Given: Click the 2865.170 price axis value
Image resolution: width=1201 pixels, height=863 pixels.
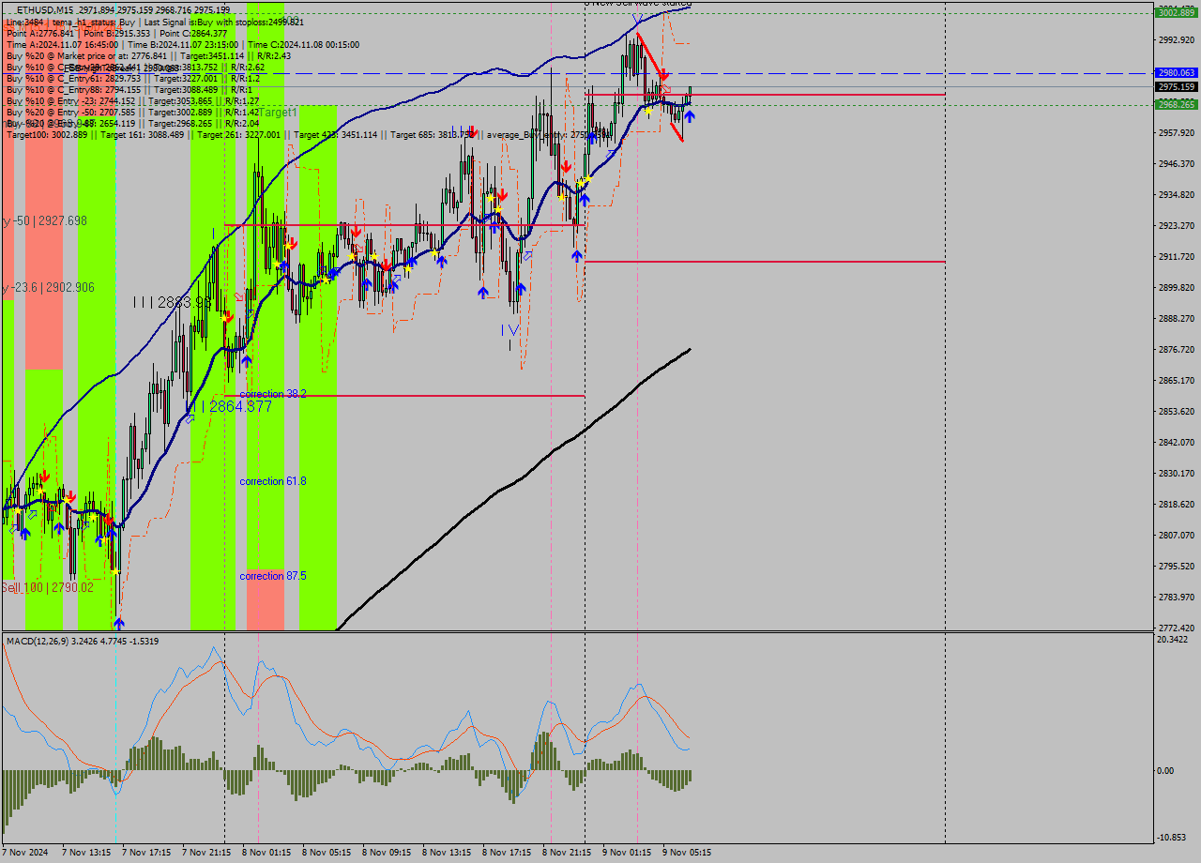Looking at the screenshot, I should tap(1177, 380).
